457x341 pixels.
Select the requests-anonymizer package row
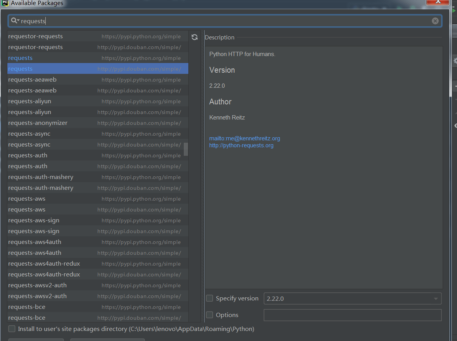point(98,123)
